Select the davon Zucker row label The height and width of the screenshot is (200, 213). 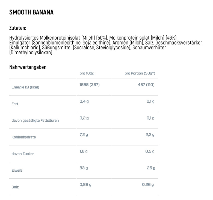23,154
